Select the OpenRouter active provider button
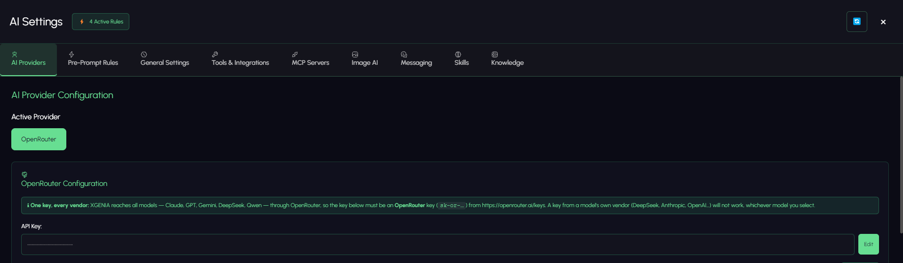 39,139
